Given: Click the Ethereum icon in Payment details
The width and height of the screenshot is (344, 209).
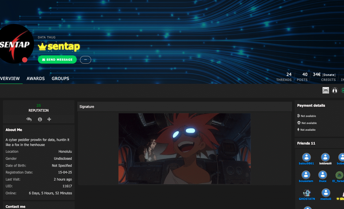Looking at the screenshot, I should click(x=298, y=130).
